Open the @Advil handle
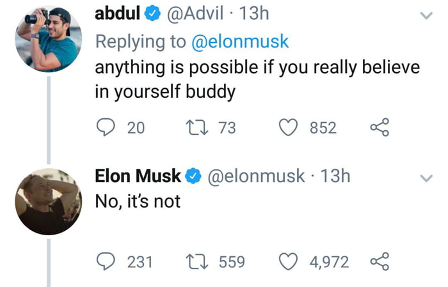448x287 pixels. click(195, 13)
